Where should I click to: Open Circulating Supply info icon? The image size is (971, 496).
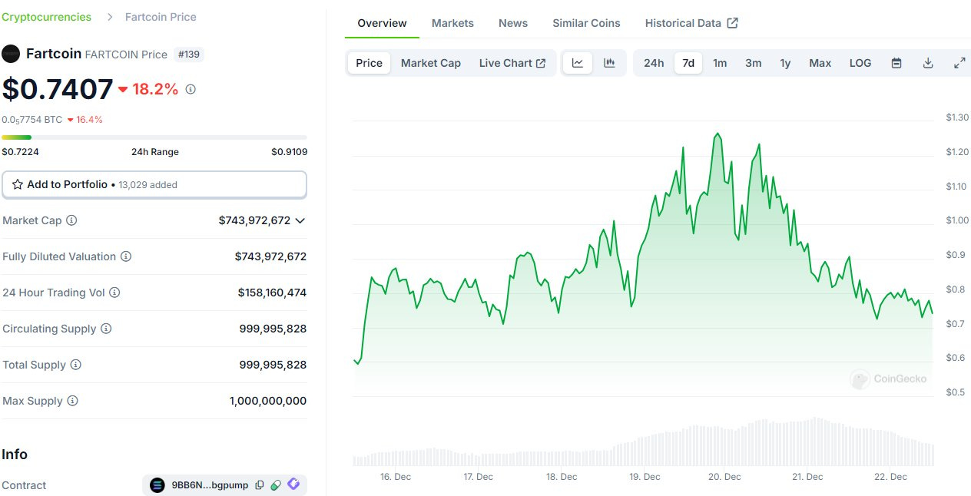(106, 329)
